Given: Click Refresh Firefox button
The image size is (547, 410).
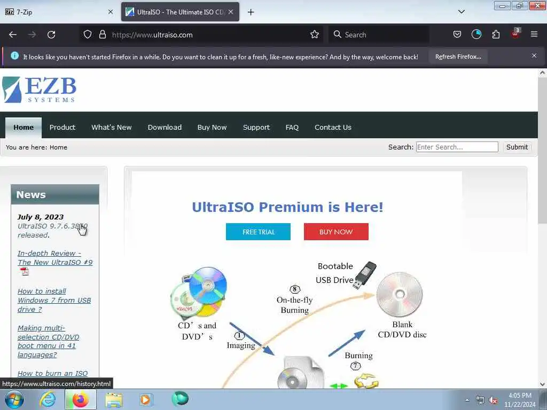Looking at the screenshot, I should (x=458, y=57).
